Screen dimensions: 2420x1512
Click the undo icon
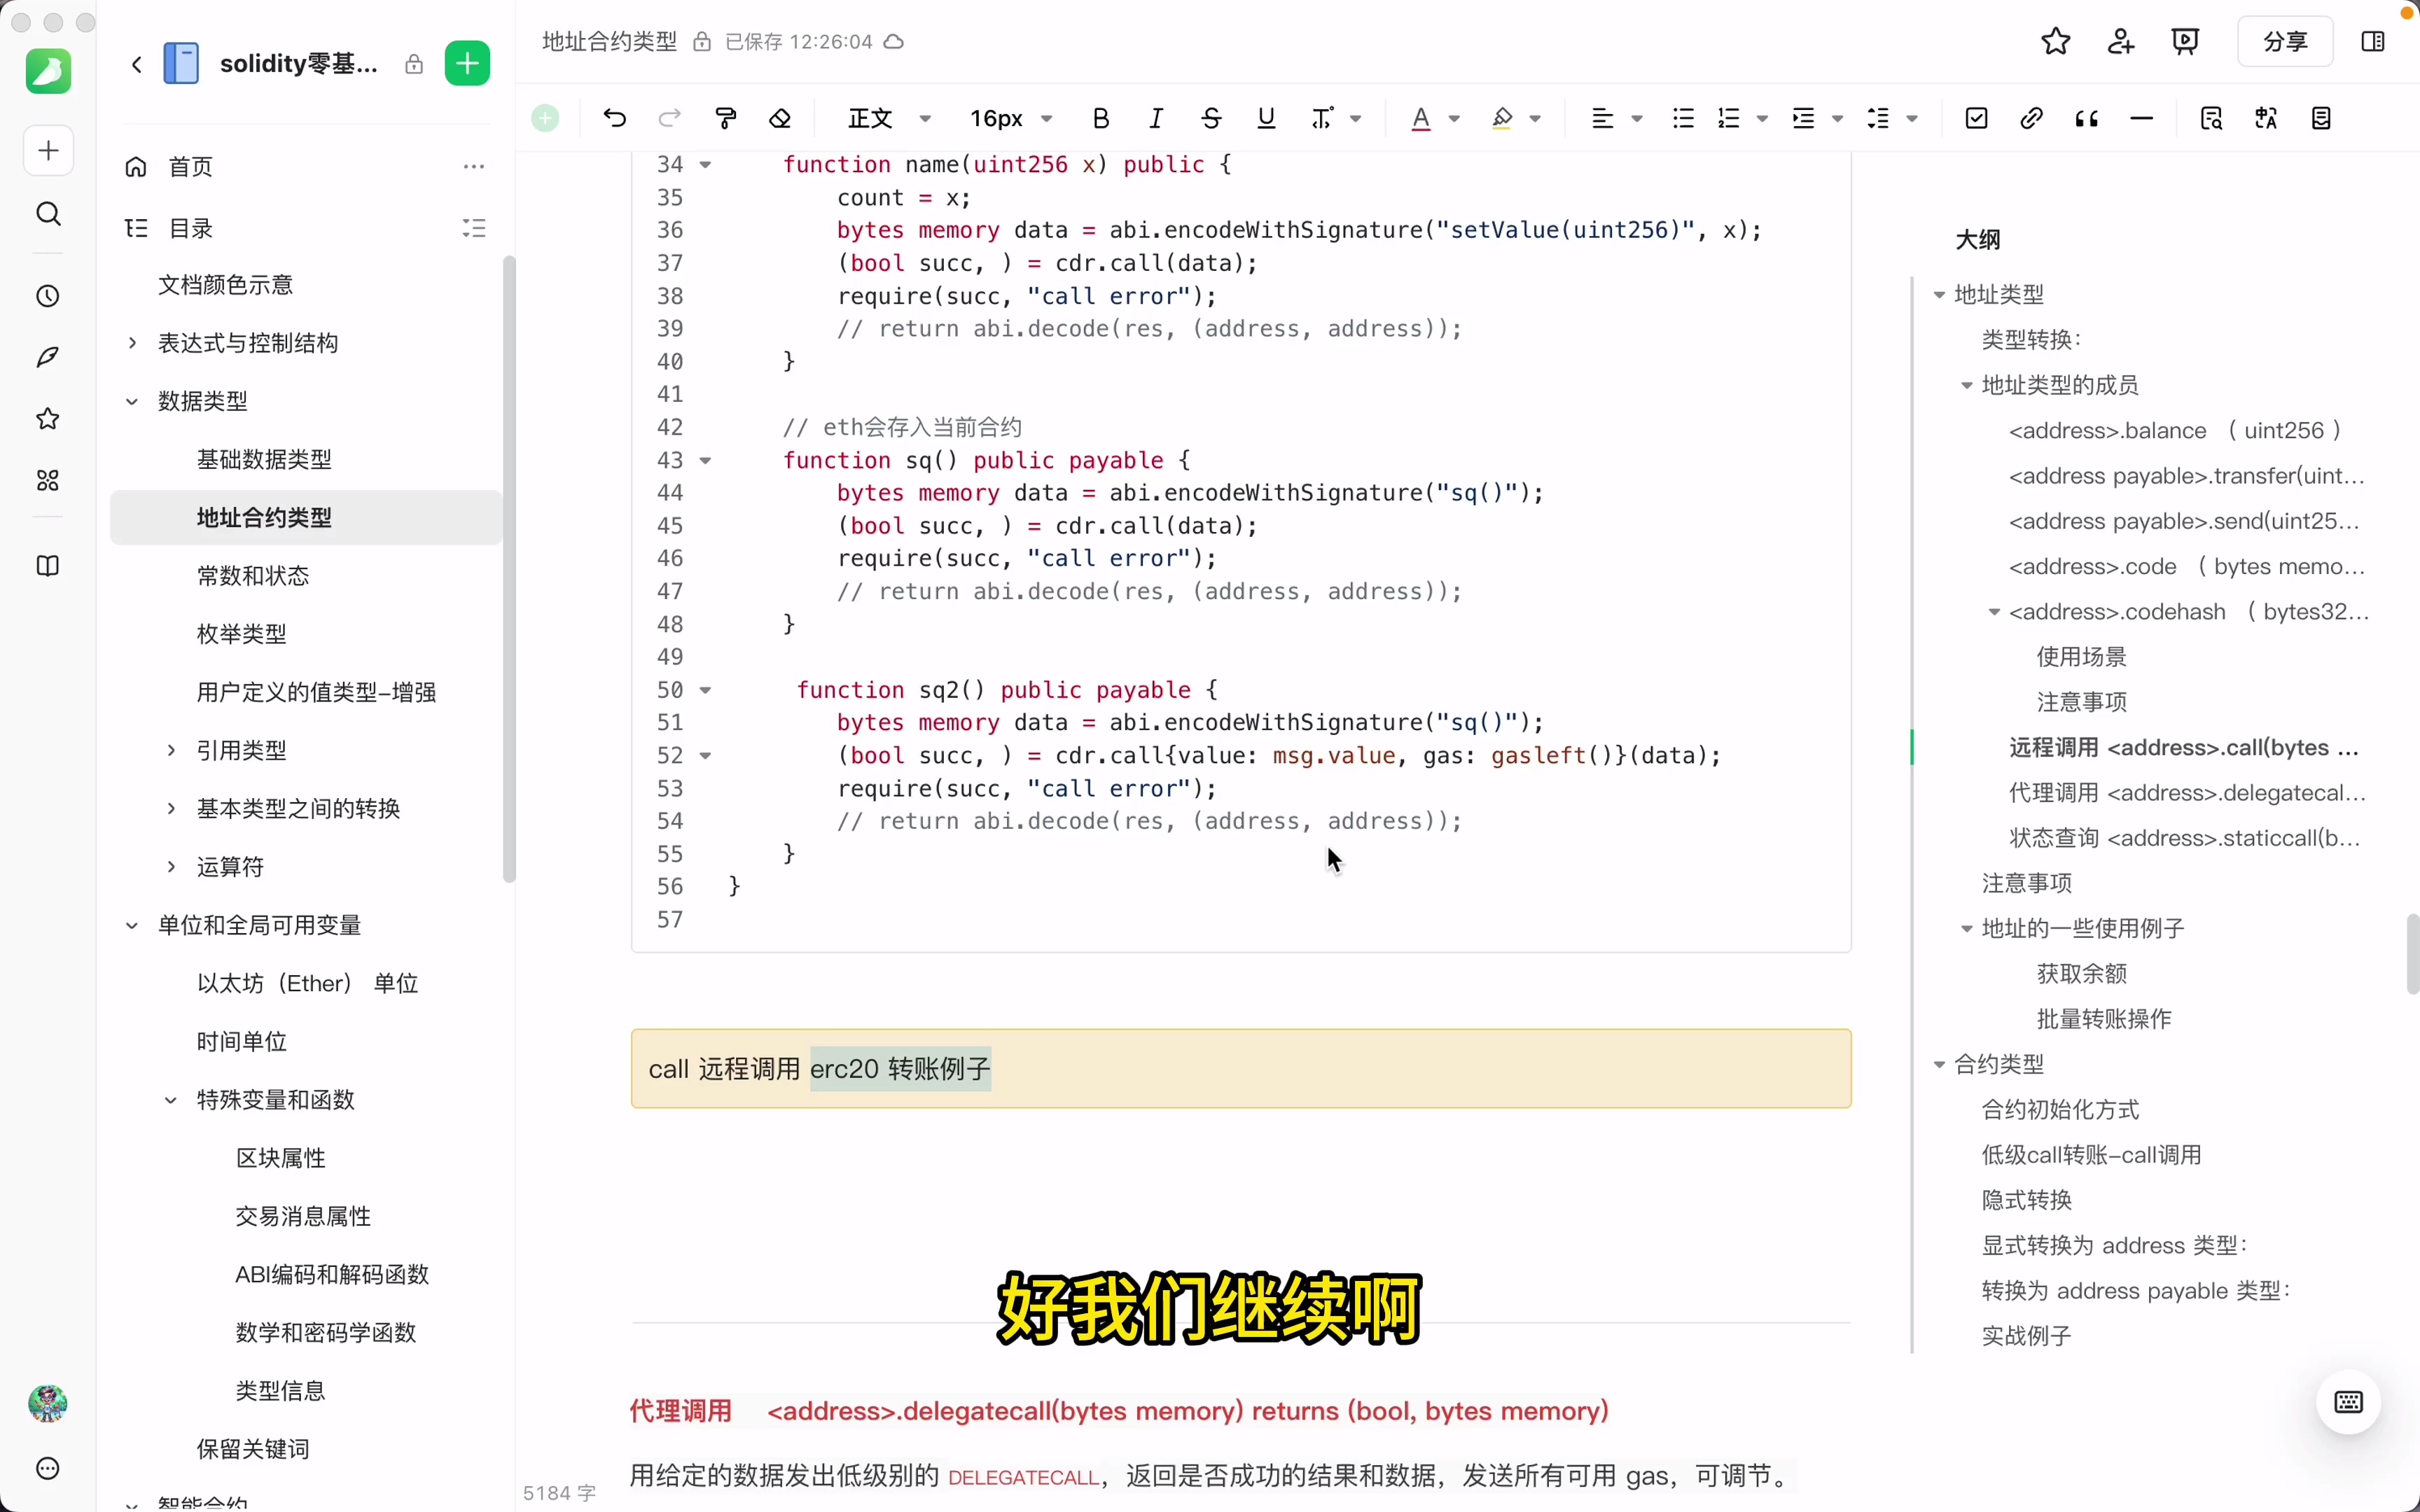pyautogui.click(x=614, y=117)
